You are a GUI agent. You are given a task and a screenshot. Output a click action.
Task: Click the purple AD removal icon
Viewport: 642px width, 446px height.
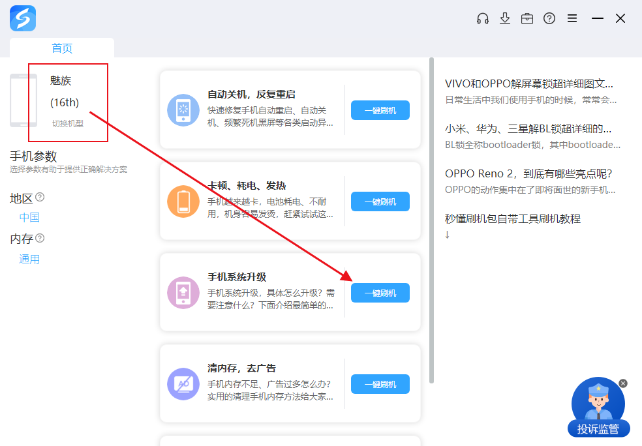coord(183,384)
